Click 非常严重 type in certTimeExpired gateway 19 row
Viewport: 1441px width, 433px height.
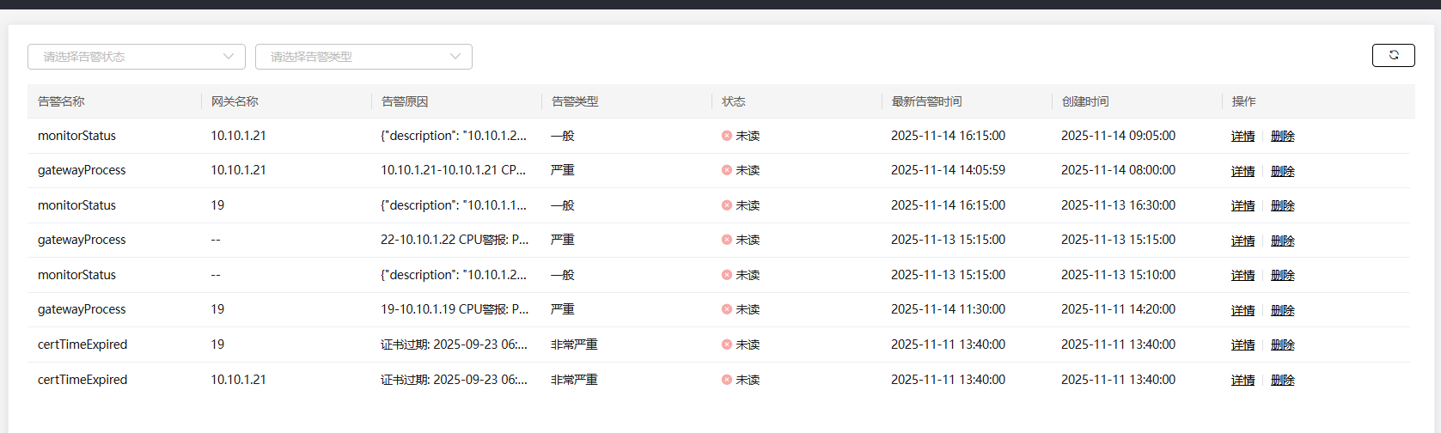(x=574, y=345)
